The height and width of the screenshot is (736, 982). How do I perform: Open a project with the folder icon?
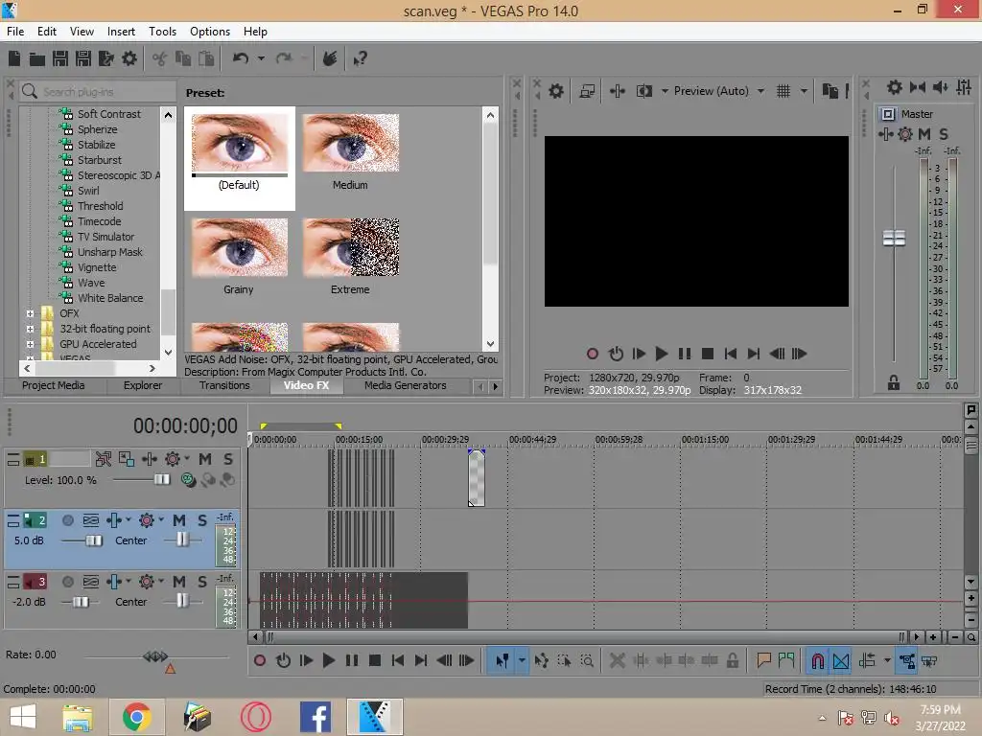(37, 58)
